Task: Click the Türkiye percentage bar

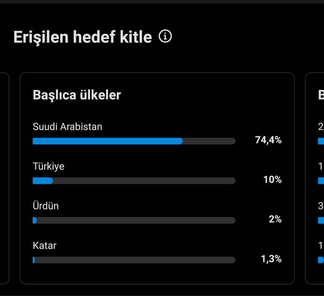Action: tap(134, 181)
